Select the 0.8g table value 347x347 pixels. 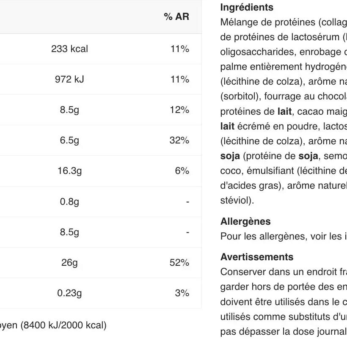click(69, 202)
